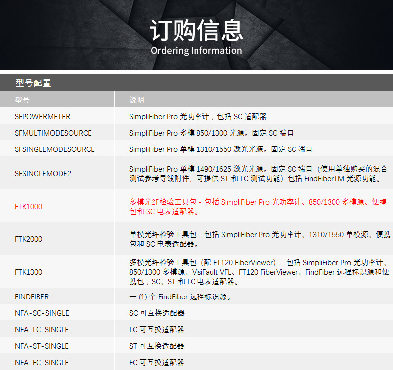Click the SimpliFiber Pro 光功率计 description

198,117
